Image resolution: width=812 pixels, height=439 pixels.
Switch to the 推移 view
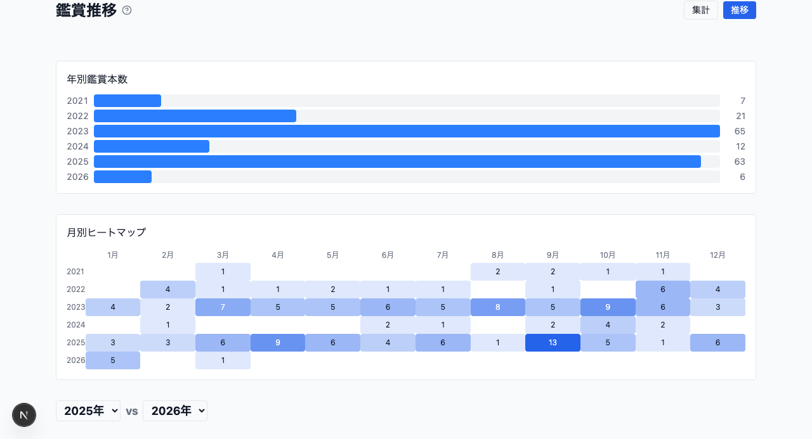tap(739, 10)
